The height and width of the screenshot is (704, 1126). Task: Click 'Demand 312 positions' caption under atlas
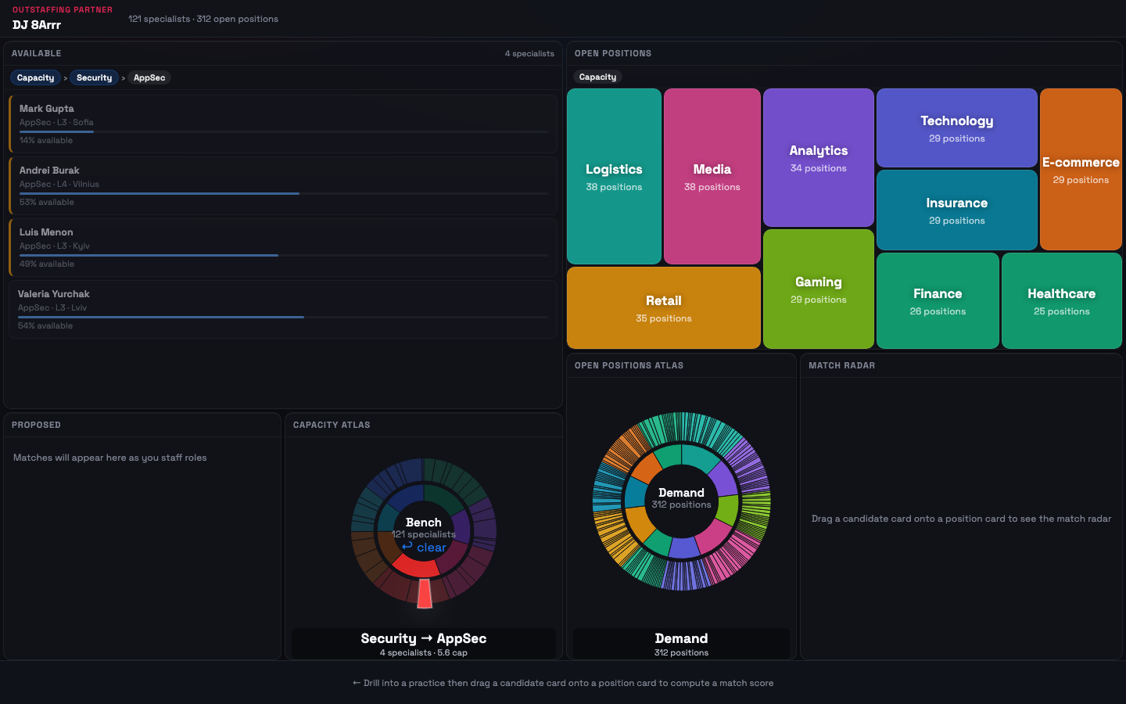pos(682,645)
